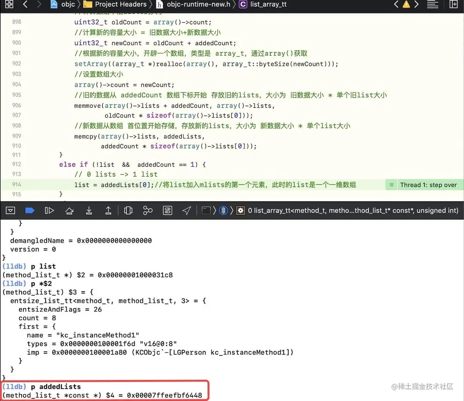The width and height of the screenshot is (464, 401).
Task: Click the 'count = 8' console line
Action: tap(37, 318)
